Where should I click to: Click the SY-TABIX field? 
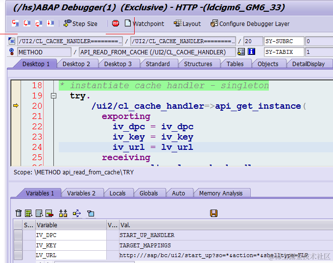(x=284, y=52)
